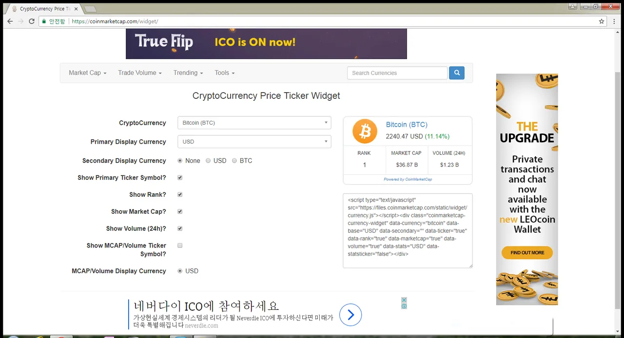Select USD for MCAP/Volume Display Currency
This screenshot has width=624, height=338.
[x=180, y=271]
